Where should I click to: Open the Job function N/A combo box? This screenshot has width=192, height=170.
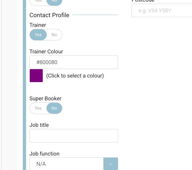tap(66, 164)
